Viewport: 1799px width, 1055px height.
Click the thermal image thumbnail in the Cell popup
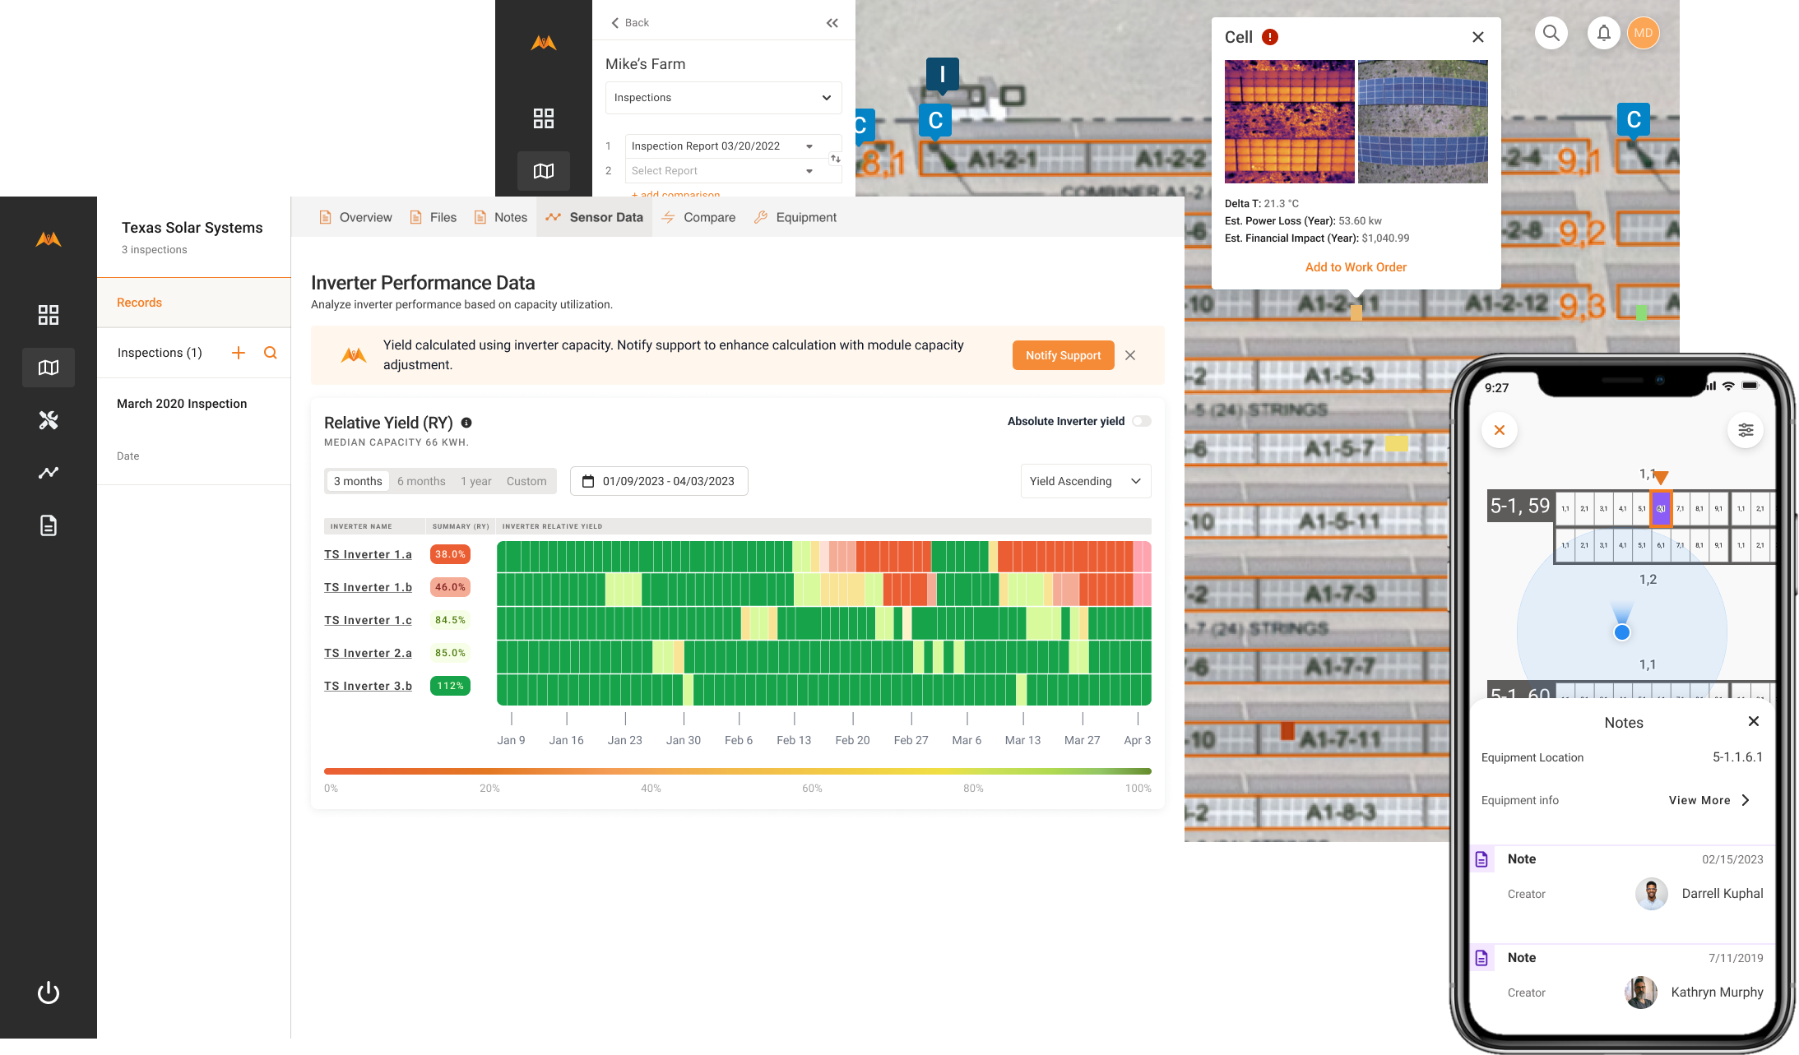[1289, 122]
